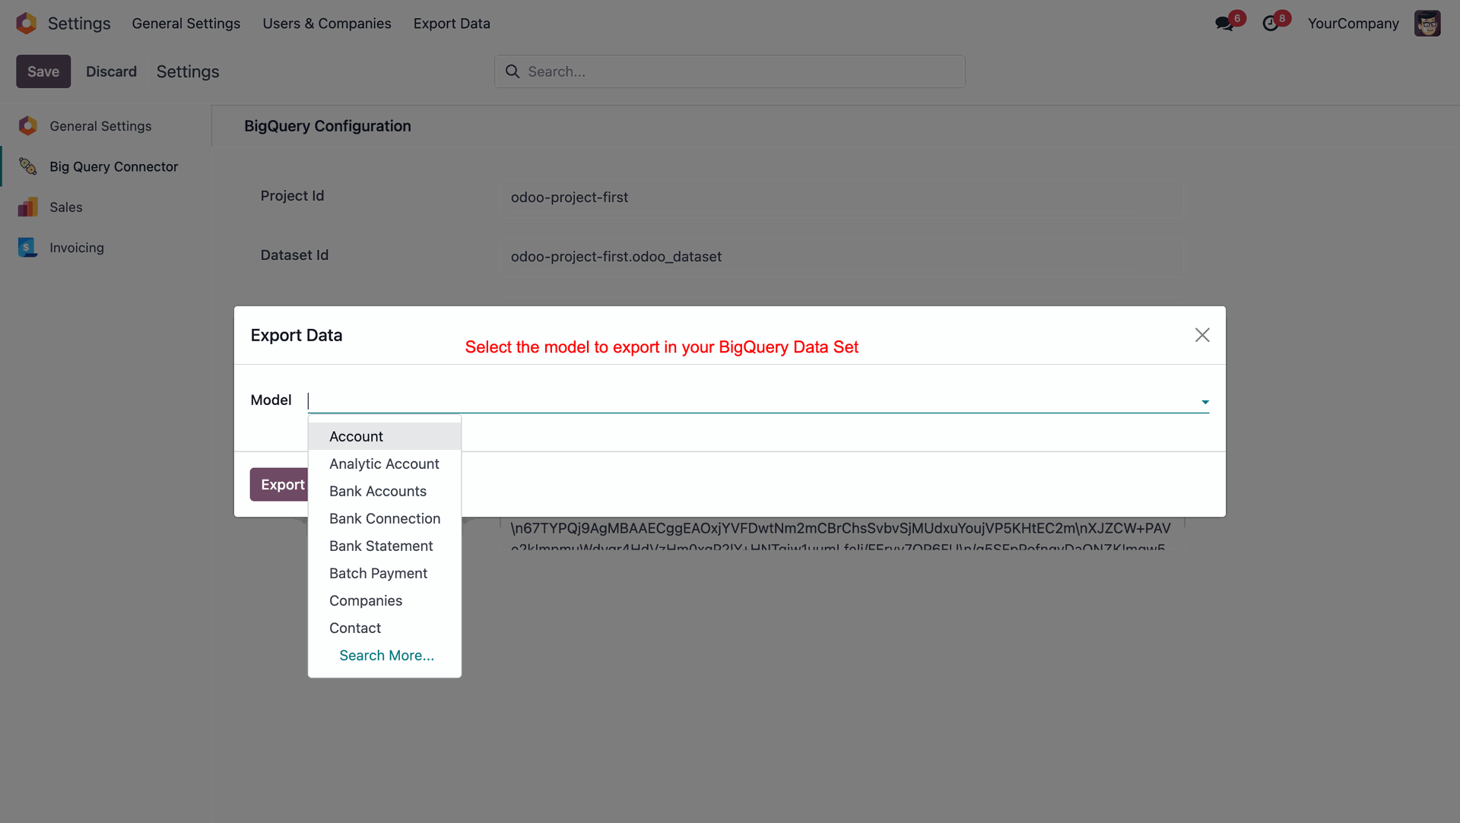
Task: Open the Export Data top menu
Action: pyautogui.click(x=452, y=24)
